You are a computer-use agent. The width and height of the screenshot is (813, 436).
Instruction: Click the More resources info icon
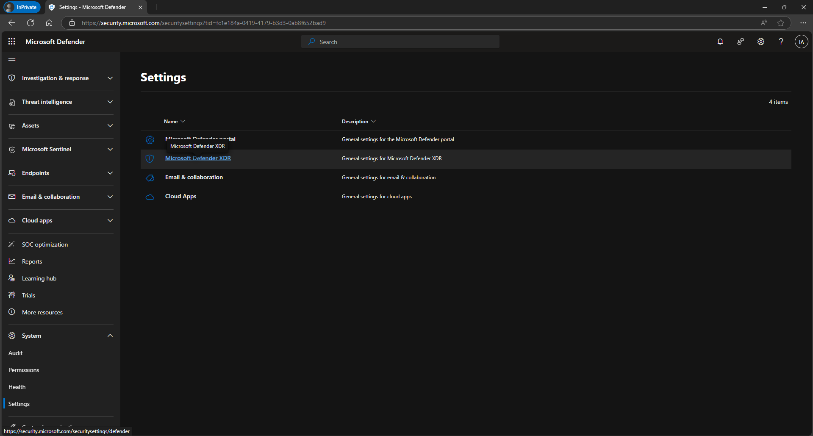(12, 312)
